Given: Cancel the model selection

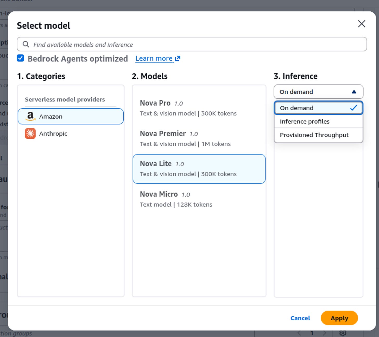Looking at the screenshot, I should click(x=300, y=318).
